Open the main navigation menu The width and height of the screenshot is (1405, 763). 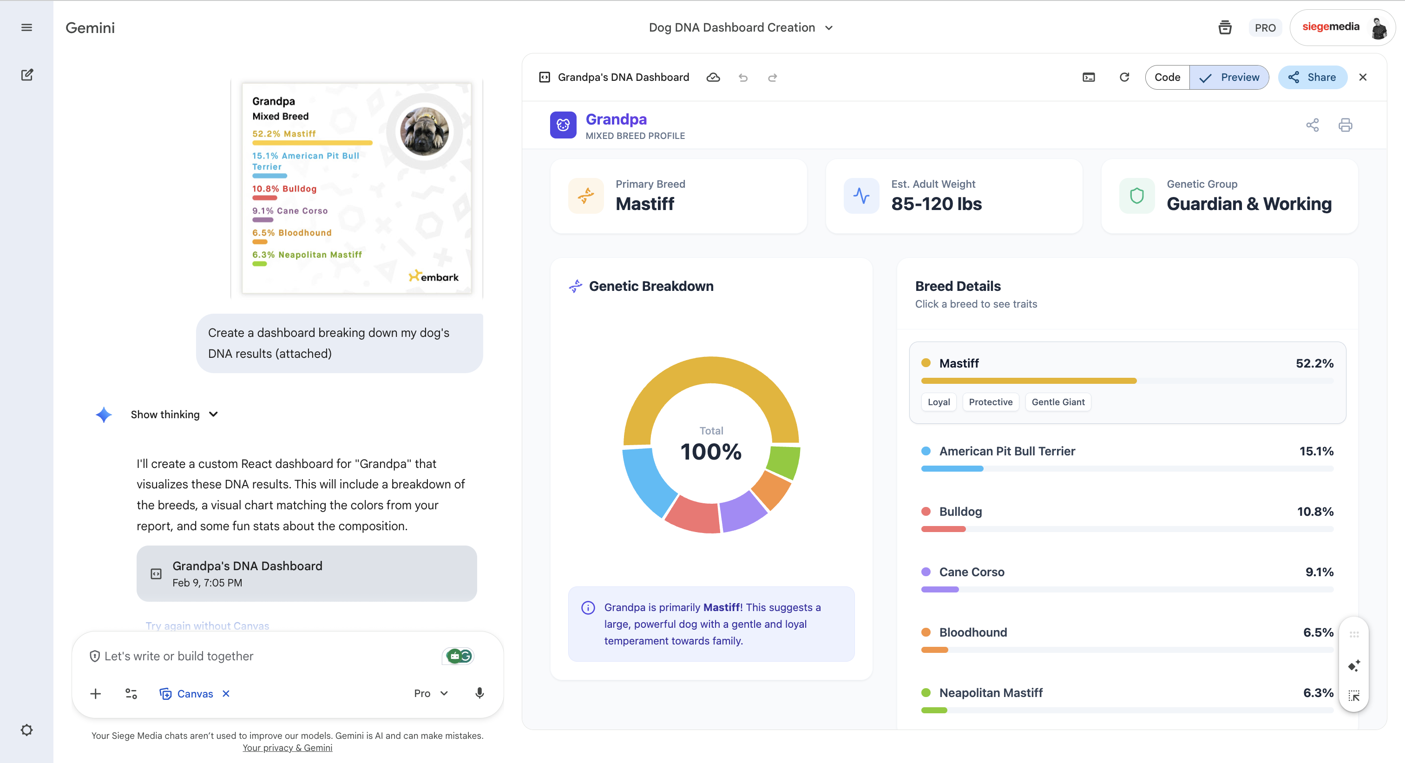click(x=26, y=27)
